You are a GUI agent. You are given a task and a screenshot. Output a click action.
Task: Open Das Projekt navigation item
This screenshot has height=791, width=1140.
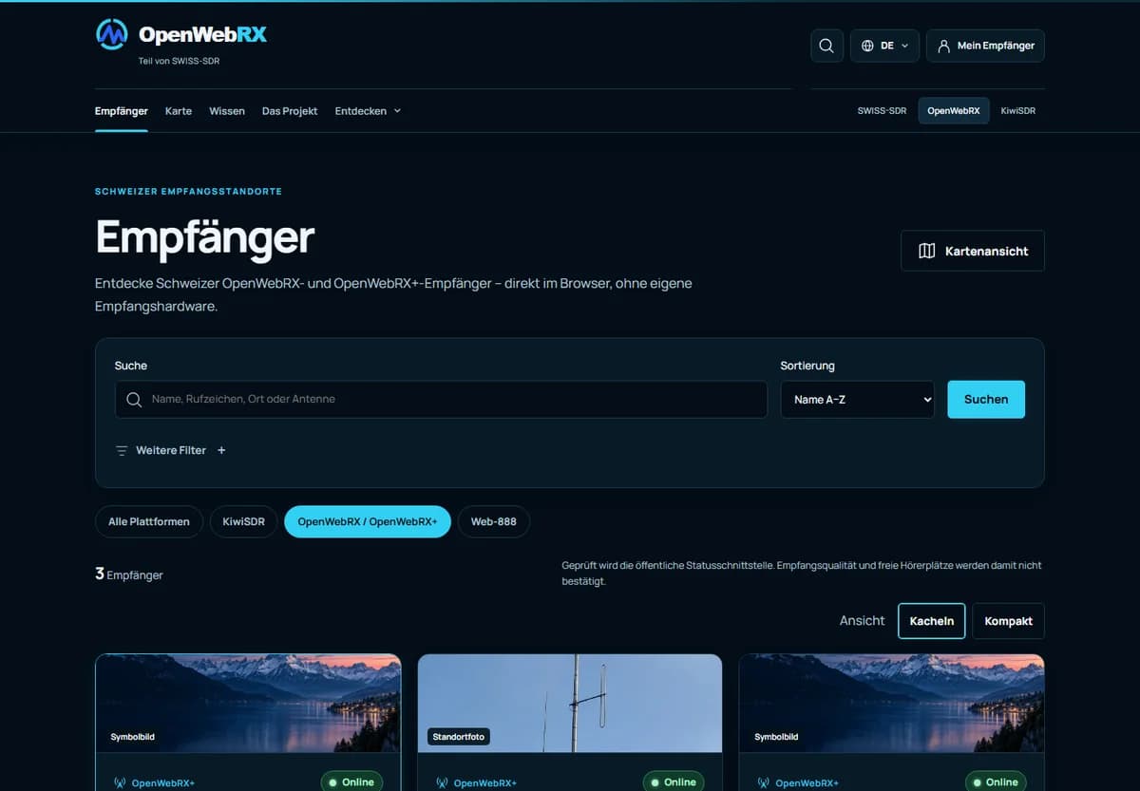[290, 111]
